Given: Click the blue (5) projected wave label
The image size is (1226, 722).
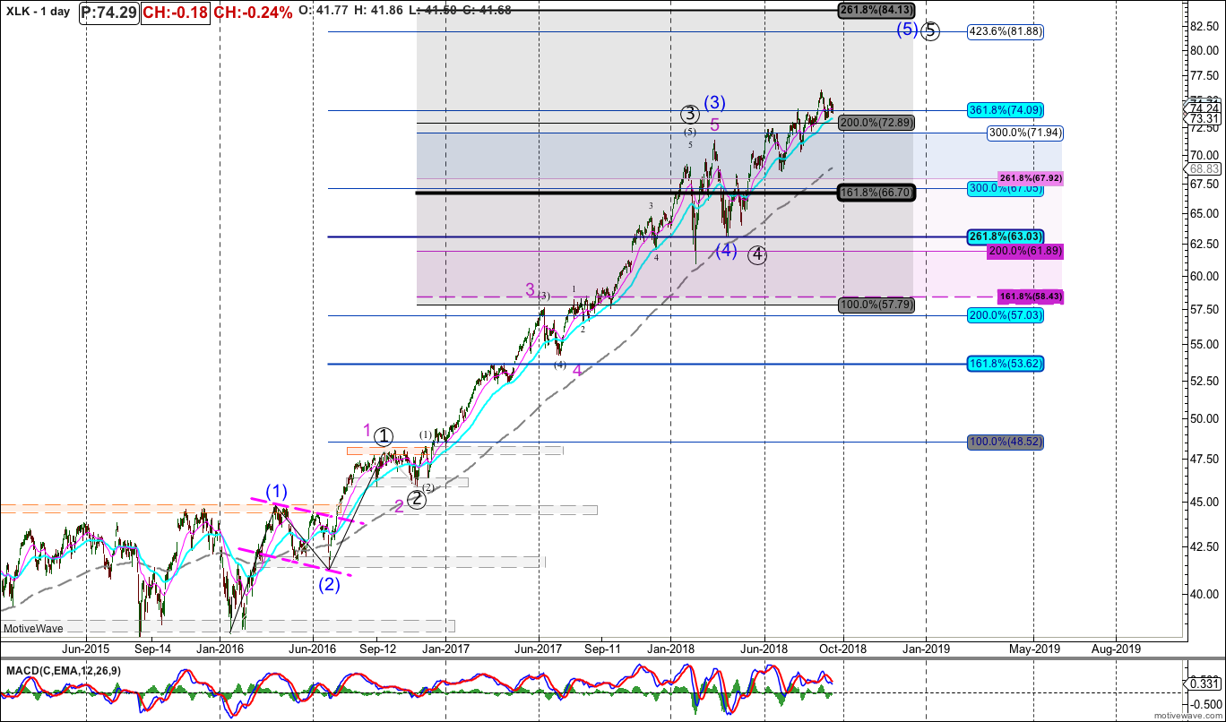Looking at the screenshot, I should (x=907, y=30).
